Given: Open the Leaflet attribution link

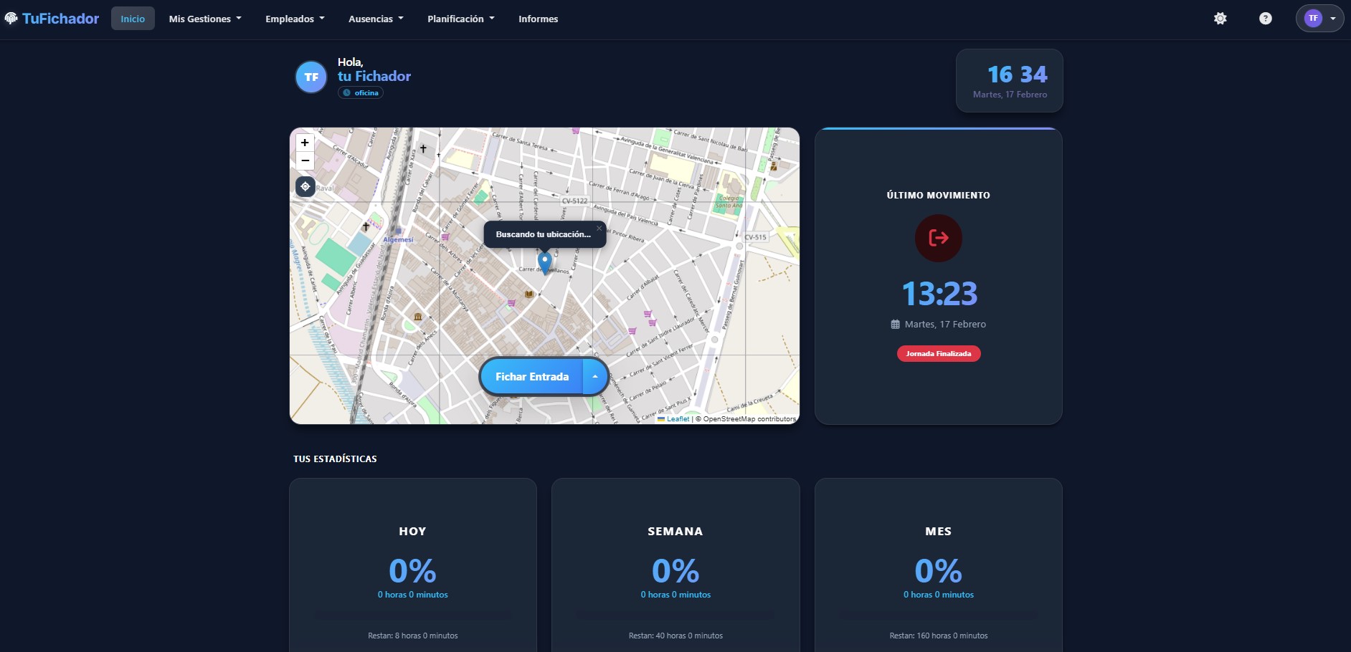Looking at the screenshot, I should coord(677,419).
